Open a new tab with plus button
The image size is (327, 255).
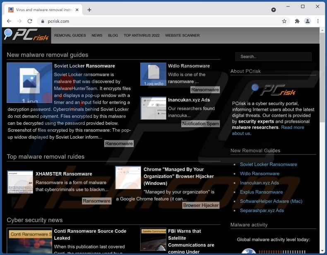pyautogui.click(x=89, y=10)
